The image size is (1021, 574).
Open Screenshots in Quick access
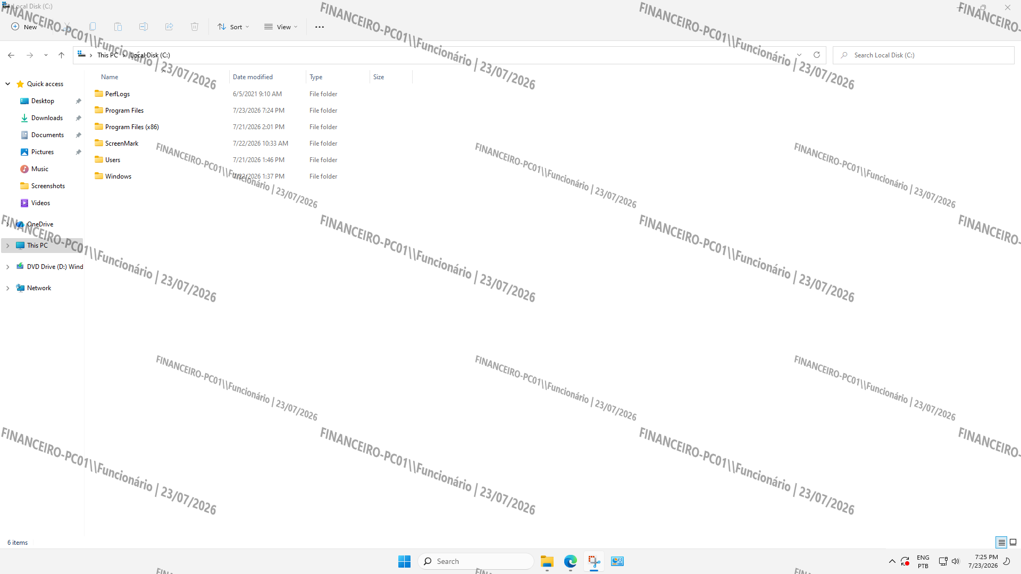point(48,186)
